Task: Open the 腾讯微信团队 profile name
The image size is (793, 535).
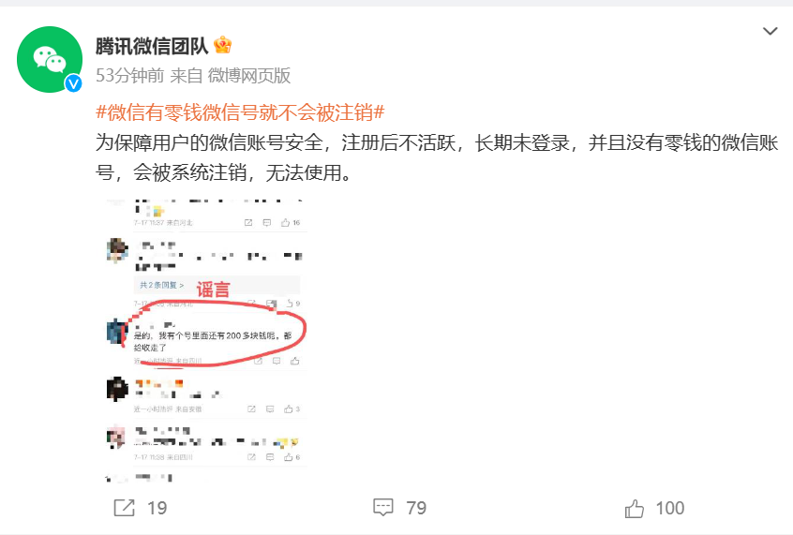Action: point(152,46)
